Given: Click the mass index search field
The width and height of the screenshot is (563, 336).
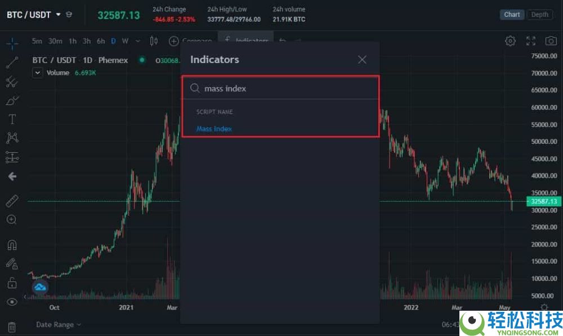Looking at the screenshot, I should tap(280, 88).
